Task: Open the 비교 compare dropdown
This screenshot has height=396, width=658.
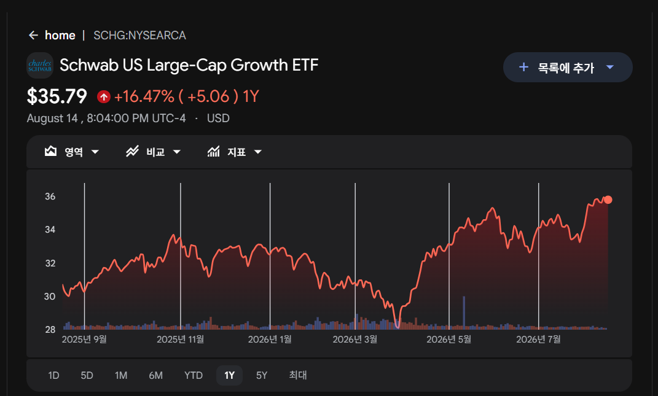Action: (x=154, y=152)
